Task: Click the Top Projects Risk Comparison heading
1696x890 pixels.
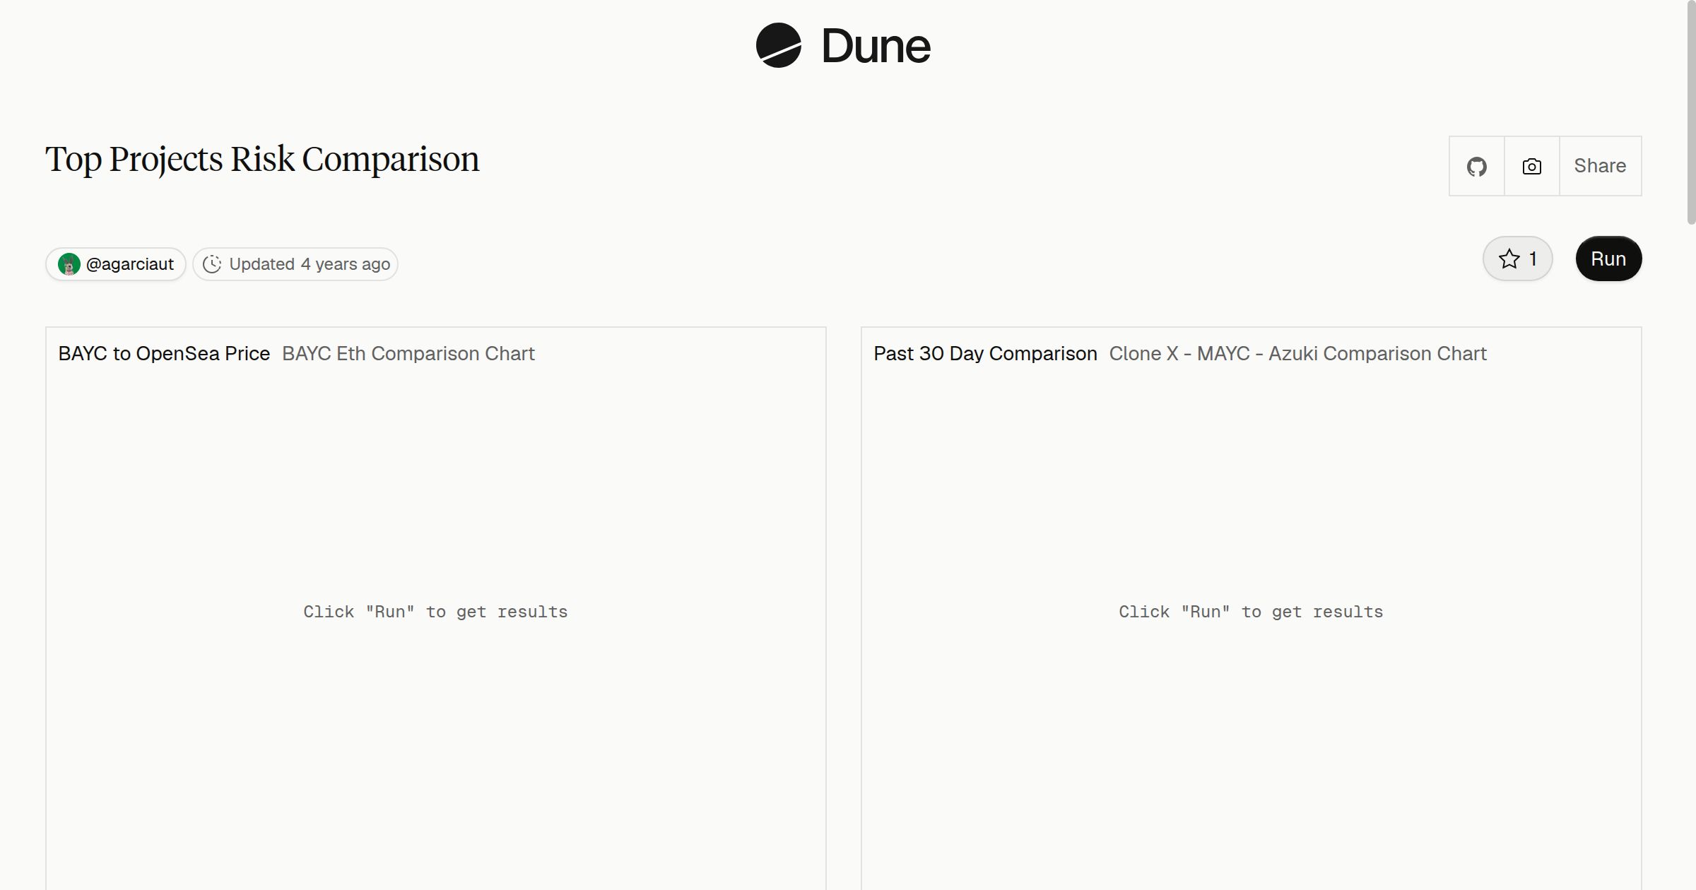Action: [262, 160]
